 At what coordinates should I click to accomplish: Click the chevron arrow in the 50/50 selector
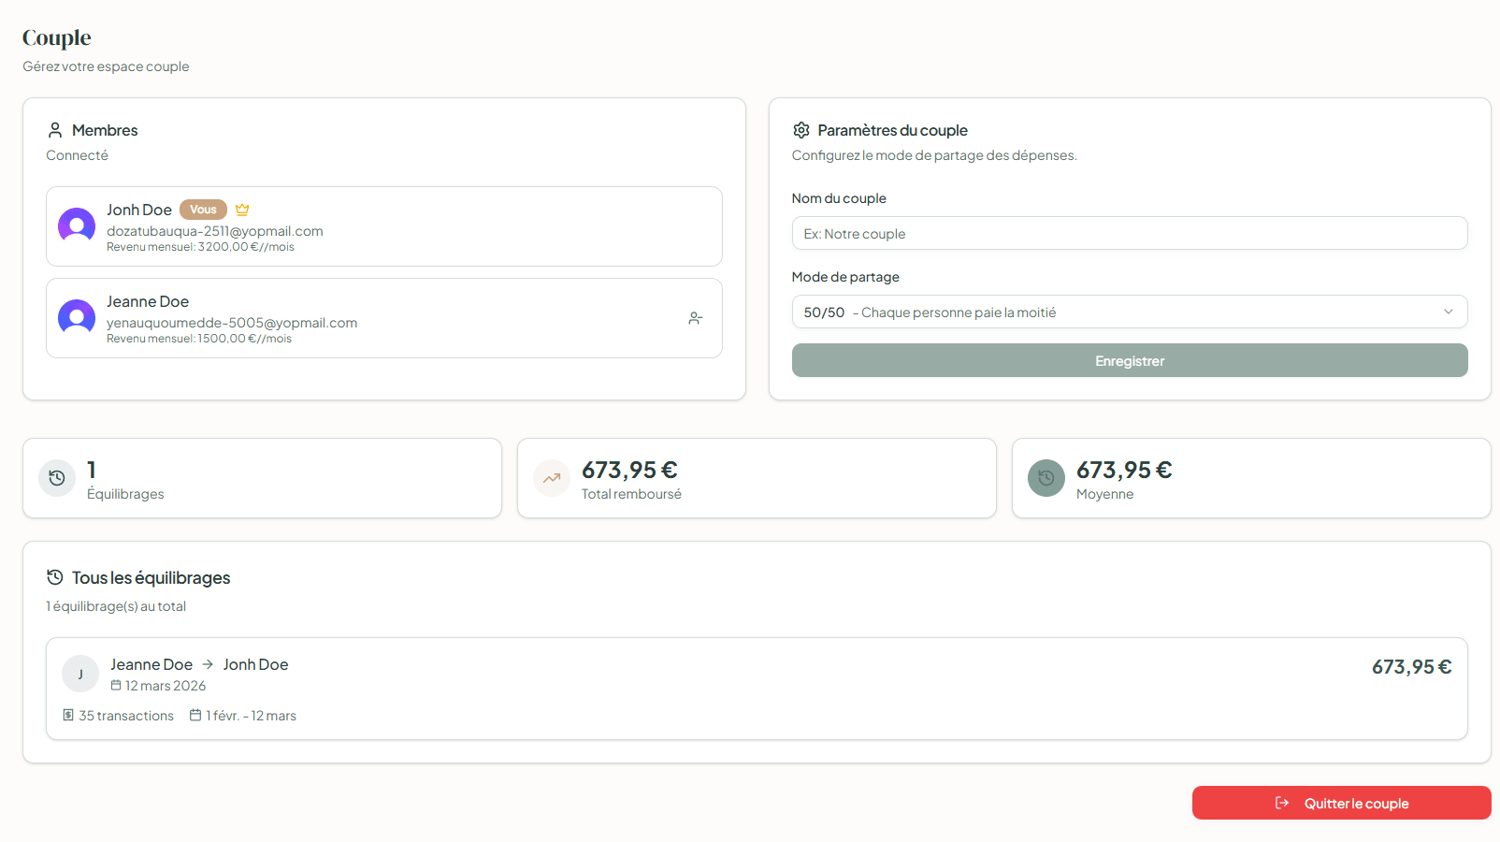(x=1449, y=312)
